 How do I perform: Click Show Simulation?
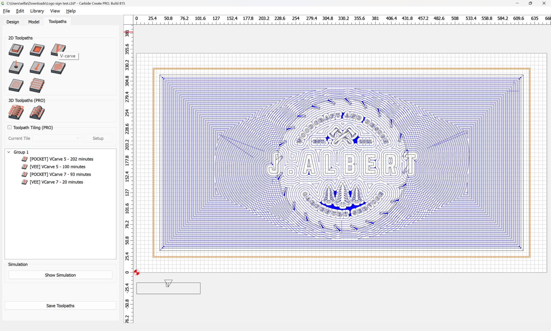pyautogui.click(x=60, y=275)
